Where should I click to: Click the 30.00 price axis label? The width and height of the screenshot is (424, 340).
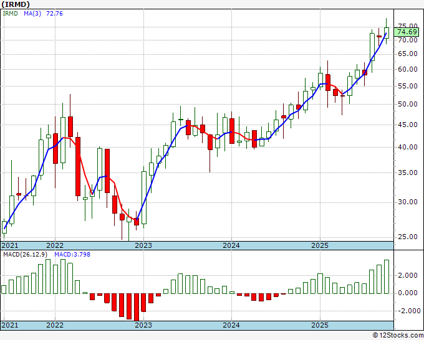(x=408, y=202)
